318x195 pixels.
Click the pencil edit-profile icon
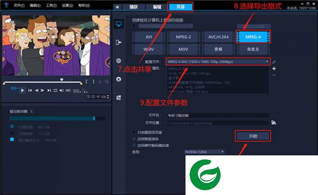click(x=274, y=62)
